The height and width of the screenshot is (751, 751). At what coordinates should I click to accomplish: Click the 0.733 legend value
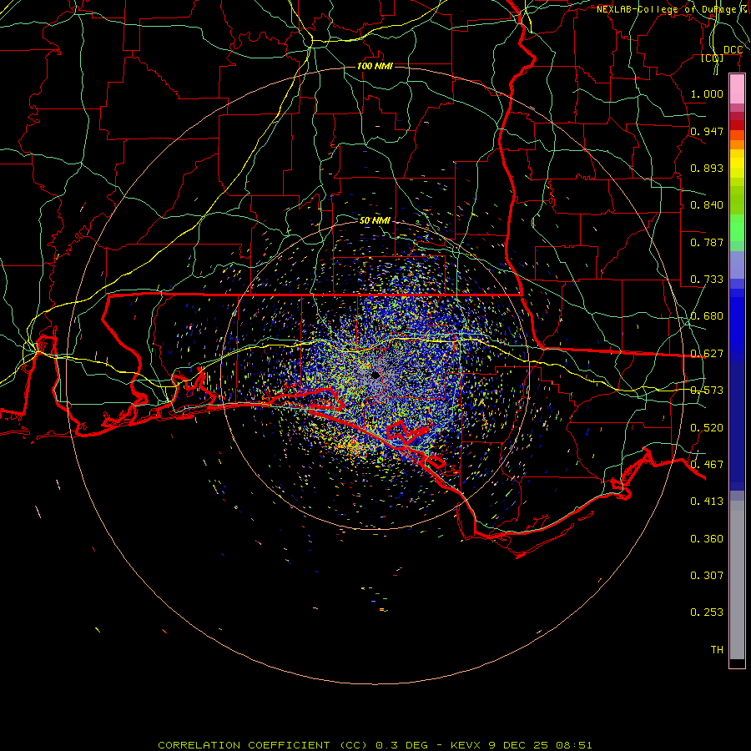click(x=707, y=279)
